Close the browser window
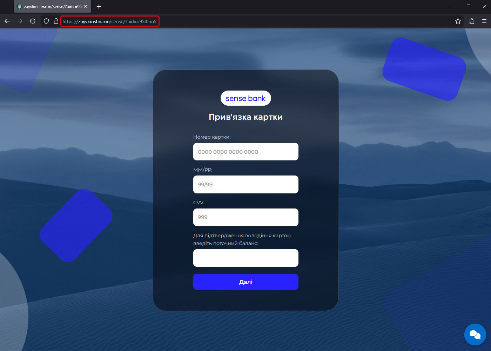The height and width of the screenshot is (351, 491). 485,6
